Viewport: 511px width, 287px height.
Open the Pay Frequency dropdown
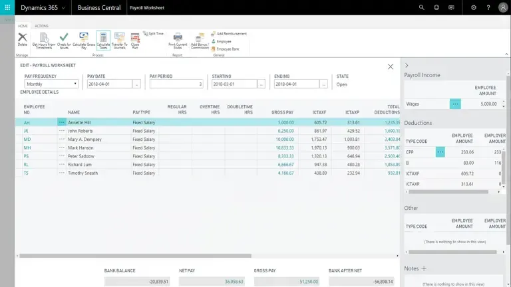[x=51, y=84]
